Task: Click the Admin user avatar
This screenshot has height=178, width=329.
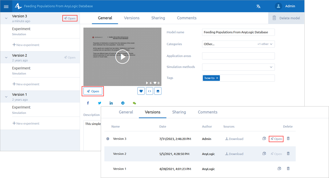Action: pyautogui.click(x=278, y=6)
